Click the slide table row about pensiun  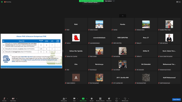[31, 49]
